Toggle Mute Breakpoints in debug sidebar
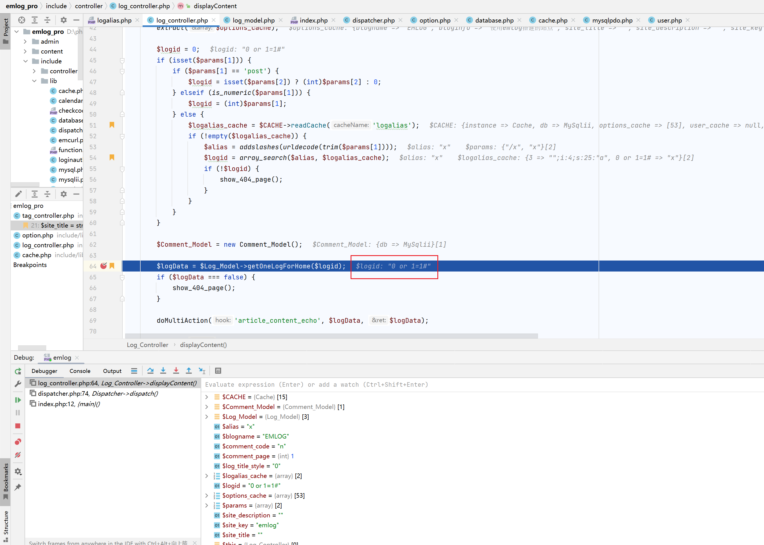764x545 pixels. point(18,455)
